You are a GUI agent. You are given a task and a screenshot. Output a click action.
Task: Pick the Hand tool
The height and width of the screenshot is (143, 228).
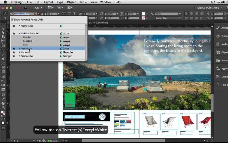coord(3,103)
